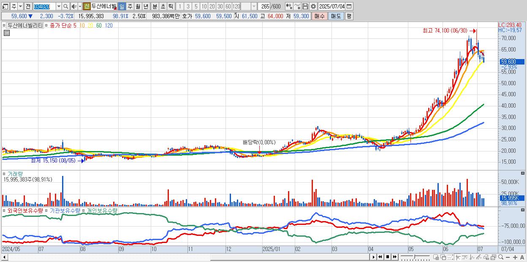Expand the 주 type dropdown arrow
Screen dimensions: 527x262
pos(20,6)
